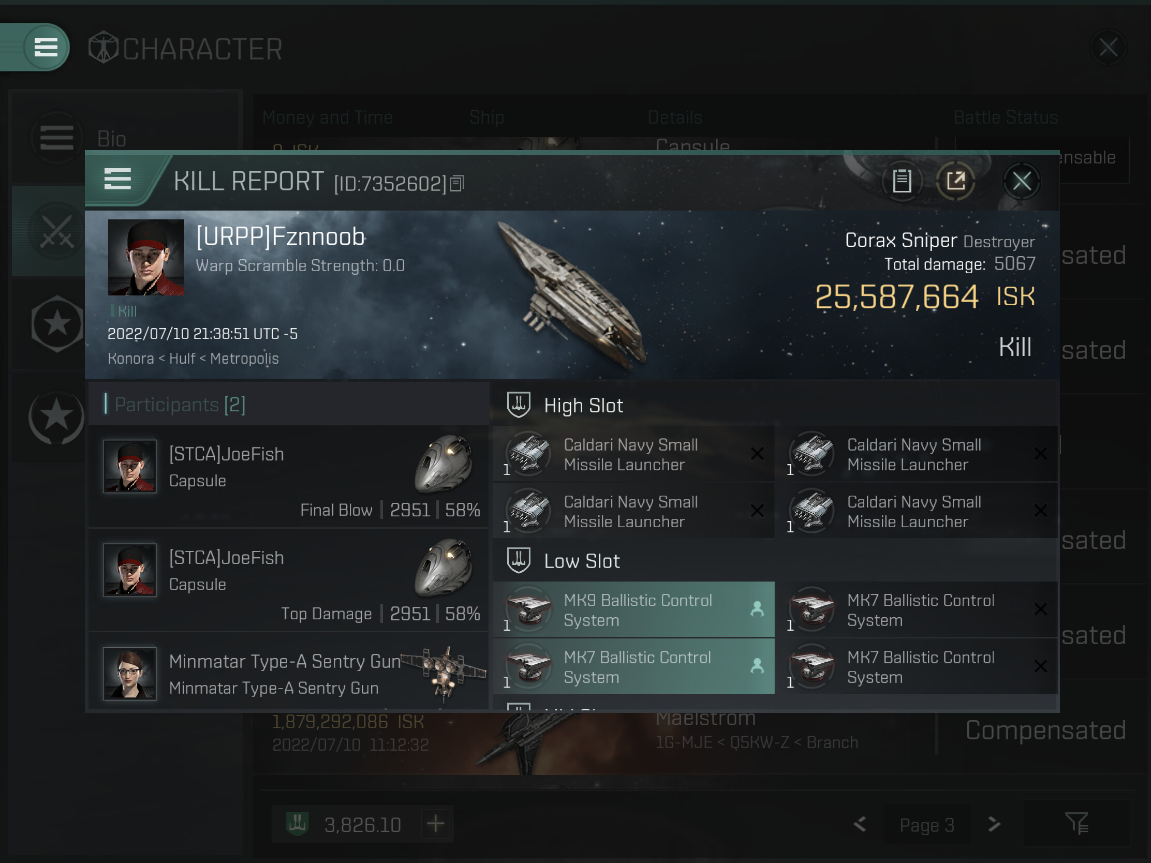Add funds with plus button
The image size is (1151, 863).
pos(436,824)
